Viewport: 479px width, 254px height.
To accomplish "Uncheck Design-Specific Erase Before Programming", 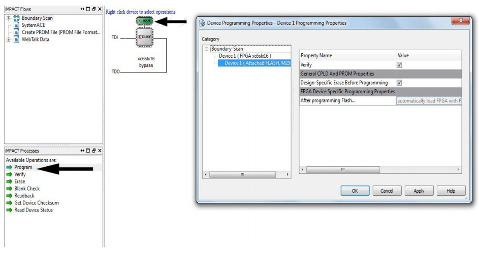I will [x=399, y=83].
